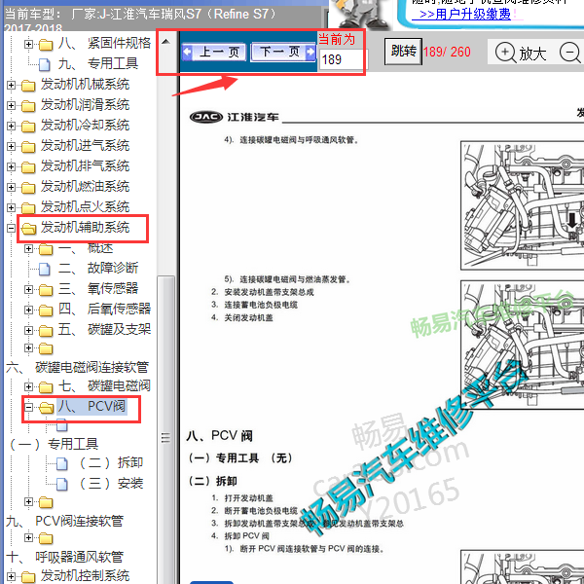584x584 pixels.
Task: Expand the 发动机排气系统 node
Action: coord(11,166)
